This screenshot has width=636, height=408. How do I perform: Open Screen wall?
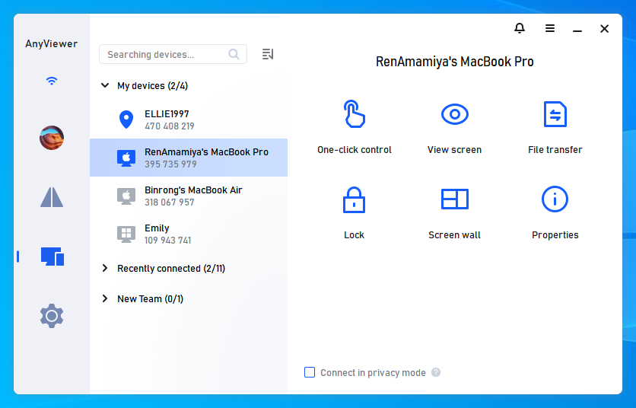(x=455, y=212)
